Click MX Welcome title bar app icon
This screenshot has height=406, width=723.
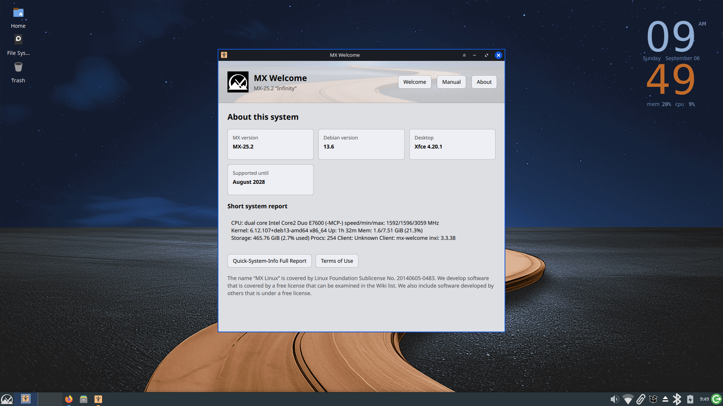[224, 55]
